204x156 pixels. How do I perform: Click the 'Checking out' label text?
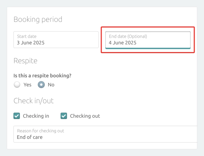pyautogui.click(x=85, y=116)
